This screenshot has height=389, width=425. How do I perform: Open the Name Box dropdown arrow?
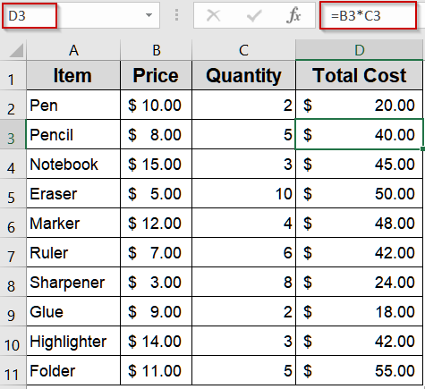tap(149, 15)
